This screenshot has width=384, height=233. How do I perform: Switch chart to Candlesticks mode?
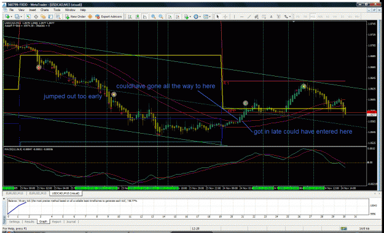pos(138,17)
